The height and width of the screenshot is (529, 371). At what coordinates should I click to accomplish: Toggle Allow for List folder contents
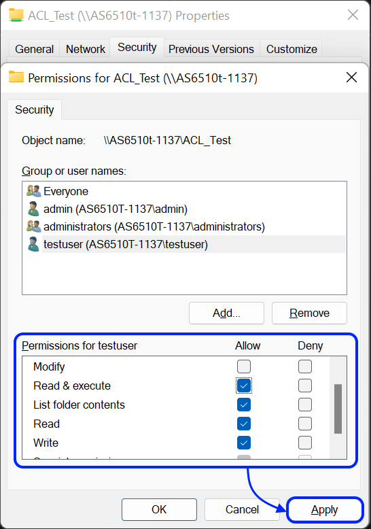244,405
